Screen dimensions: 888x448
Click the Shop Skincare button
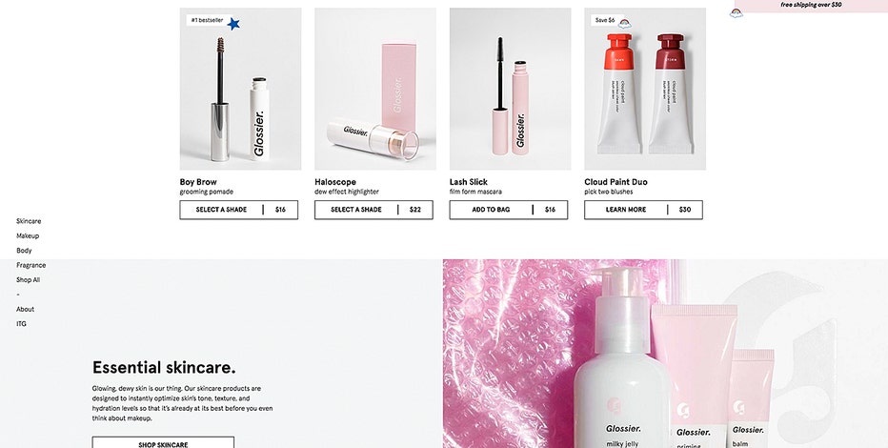[163, 442]
